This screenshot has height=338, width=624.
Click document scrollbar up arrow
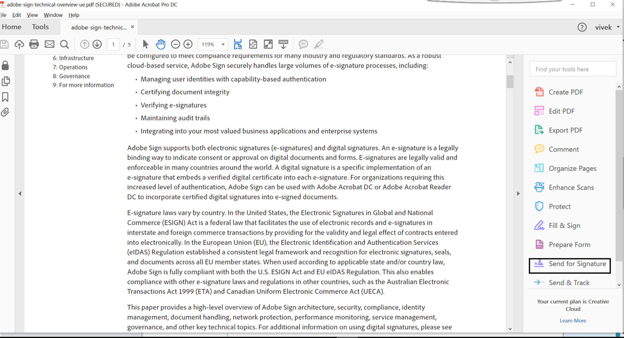pyautogui.click(x=510, y=62)
